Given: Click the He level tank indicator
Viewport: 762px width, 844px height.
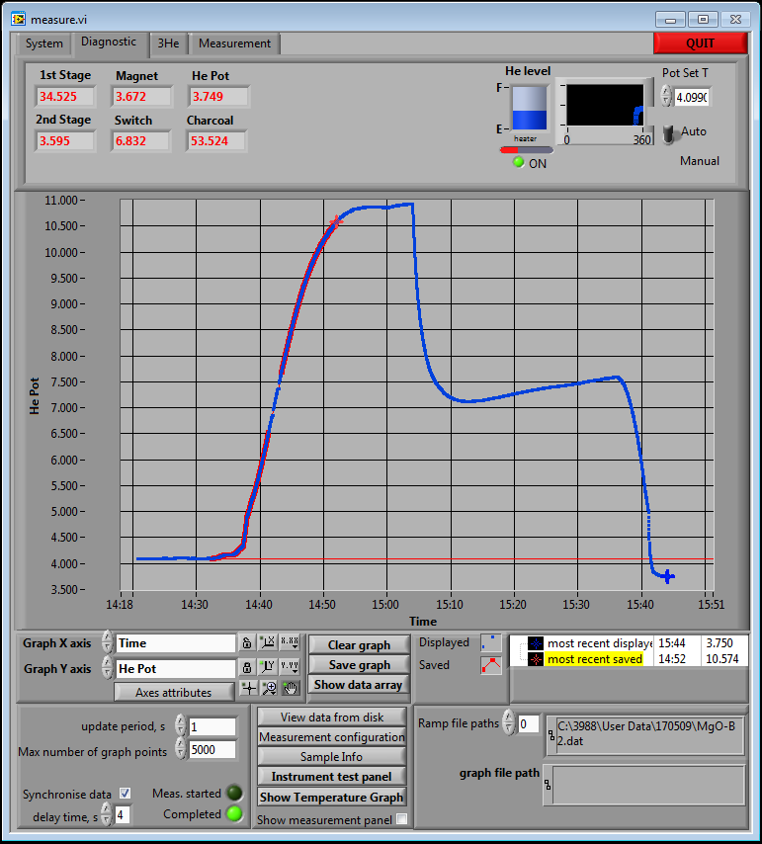Looking at the screenshot, I should [530, 108].
